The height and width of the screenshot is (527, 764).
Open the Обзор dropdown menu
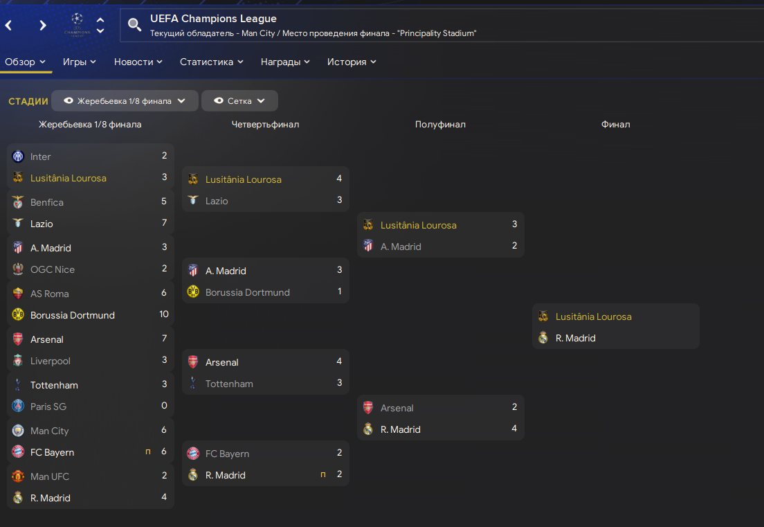coord(26,62)
